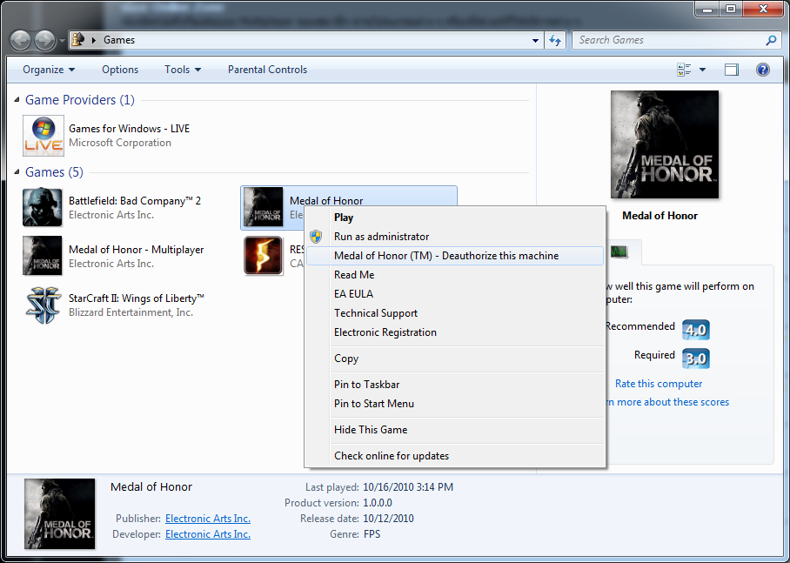Expand the change view options arrow
Image resolution: width=790 pixels, height=563 pixels.
[x=702, y=70]
